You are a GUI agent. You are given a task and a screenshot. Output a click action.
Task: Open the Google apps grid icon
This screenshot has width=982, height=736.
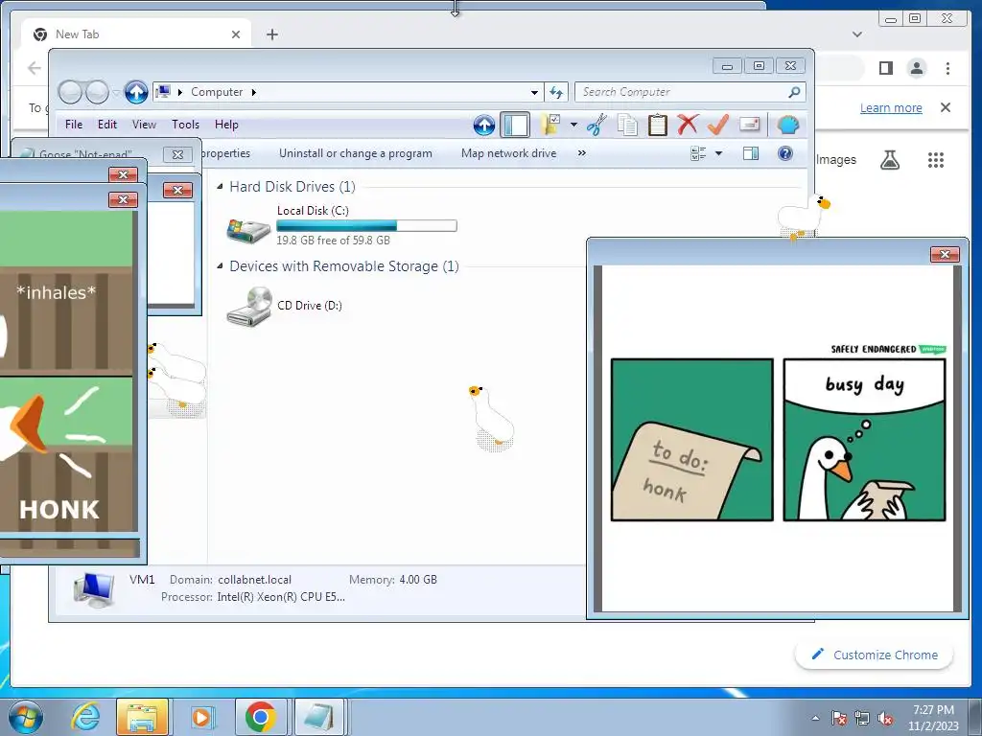[x=936, y=160]
